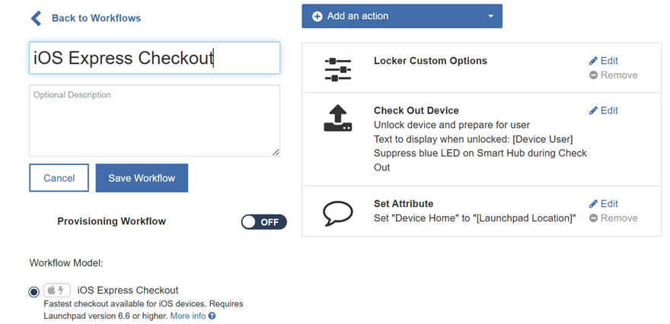Click the workflow name input field

point(155,58)
